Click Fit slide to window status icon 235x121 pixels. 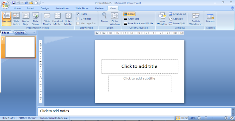tap(232, 118)
